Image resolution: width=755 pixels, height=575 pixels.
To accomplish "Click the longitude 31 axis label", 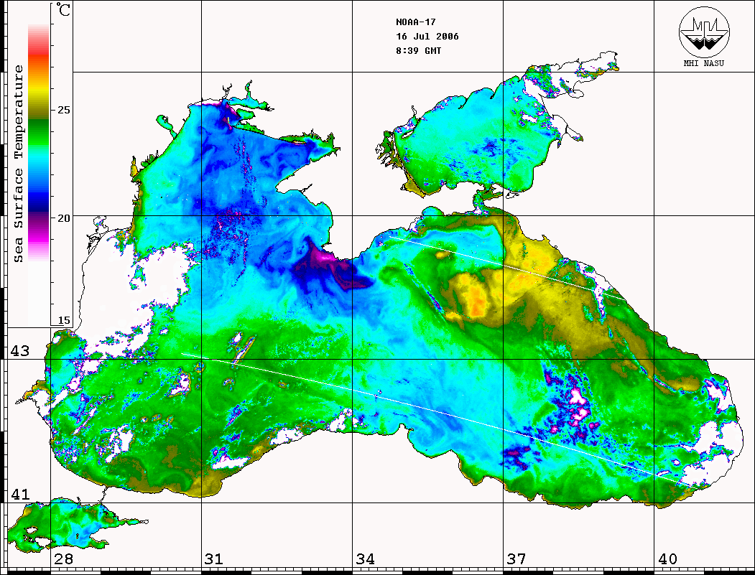I will tap(213, 559).
